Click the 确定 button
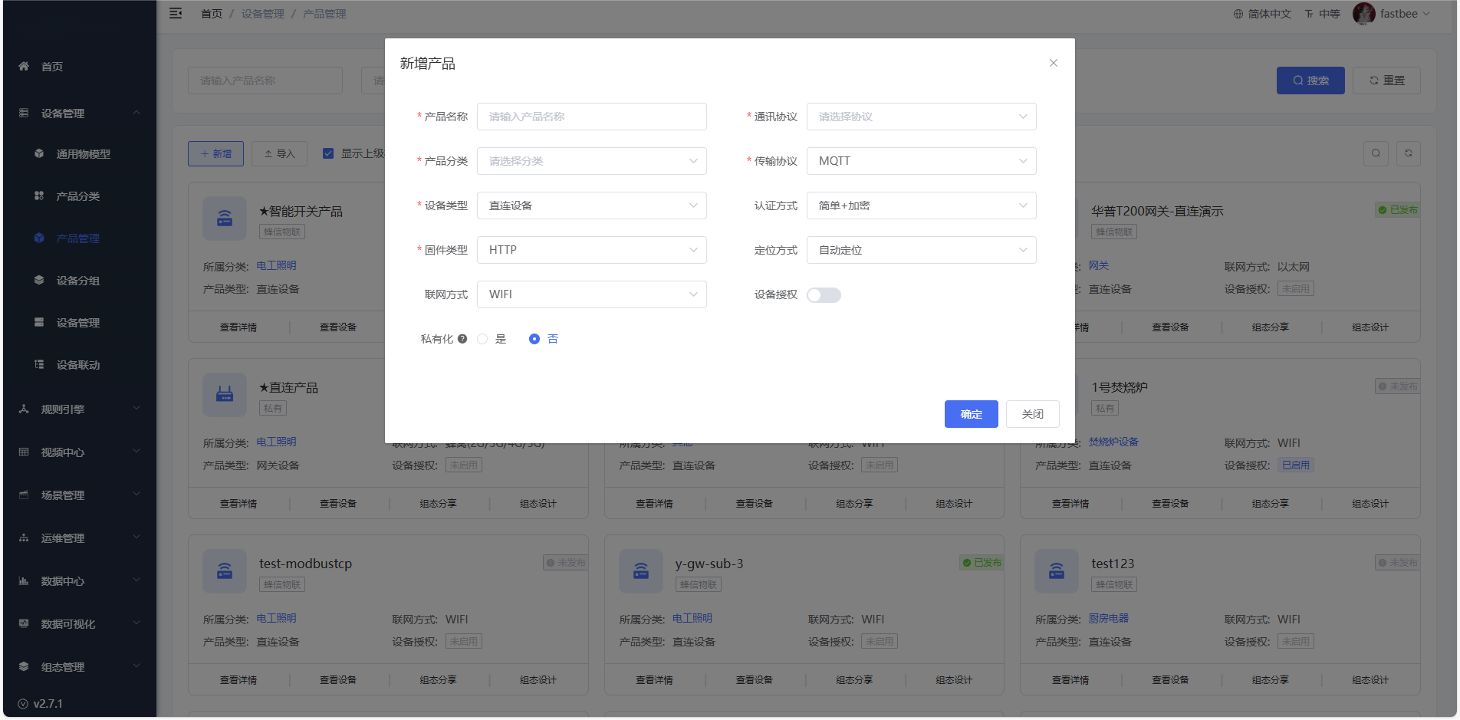This screenshot has height=720, width=1460. point(971,414)
